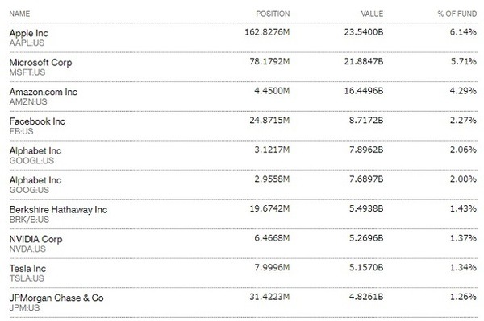Screen dimensions: 484x321
Task: Open the Microsoft Corp holding link
Action: (41, 63)
